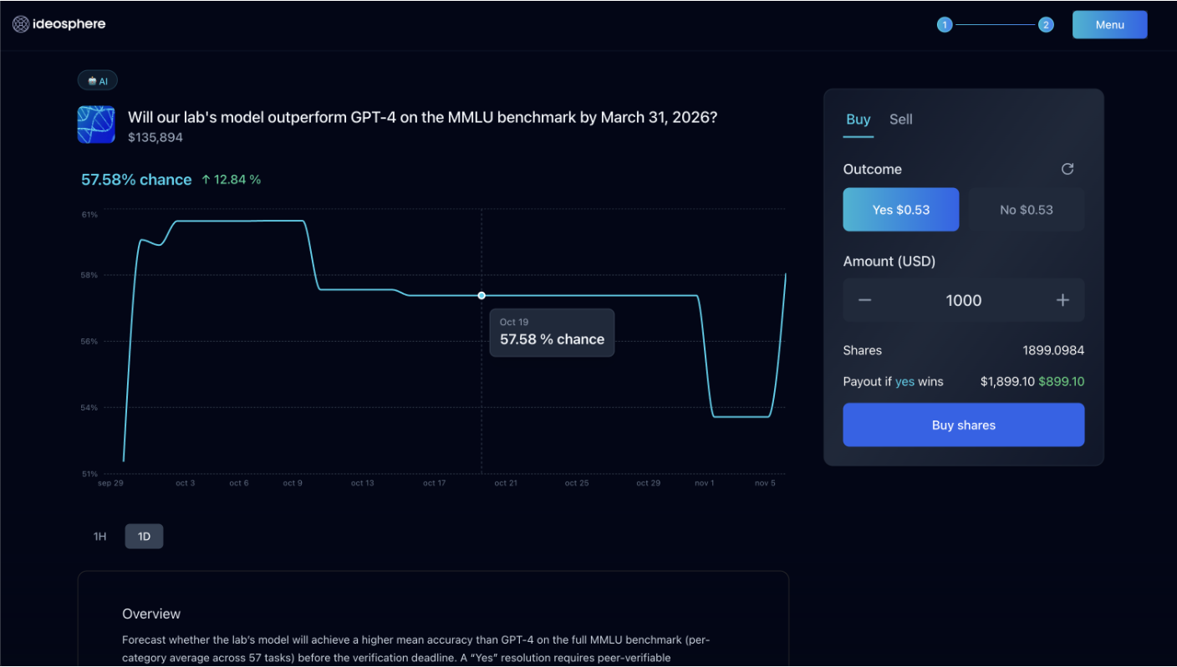Click the amount field showing 1000

[x=963, y=300]
